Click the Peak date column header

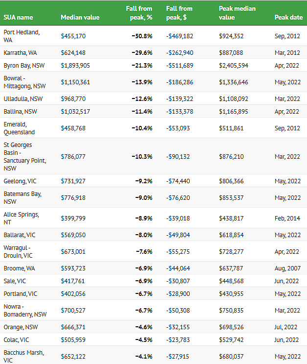(x=288, y=18)
